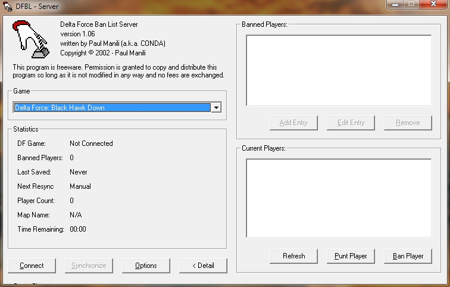Open the Options dialog

coord(146,266)
